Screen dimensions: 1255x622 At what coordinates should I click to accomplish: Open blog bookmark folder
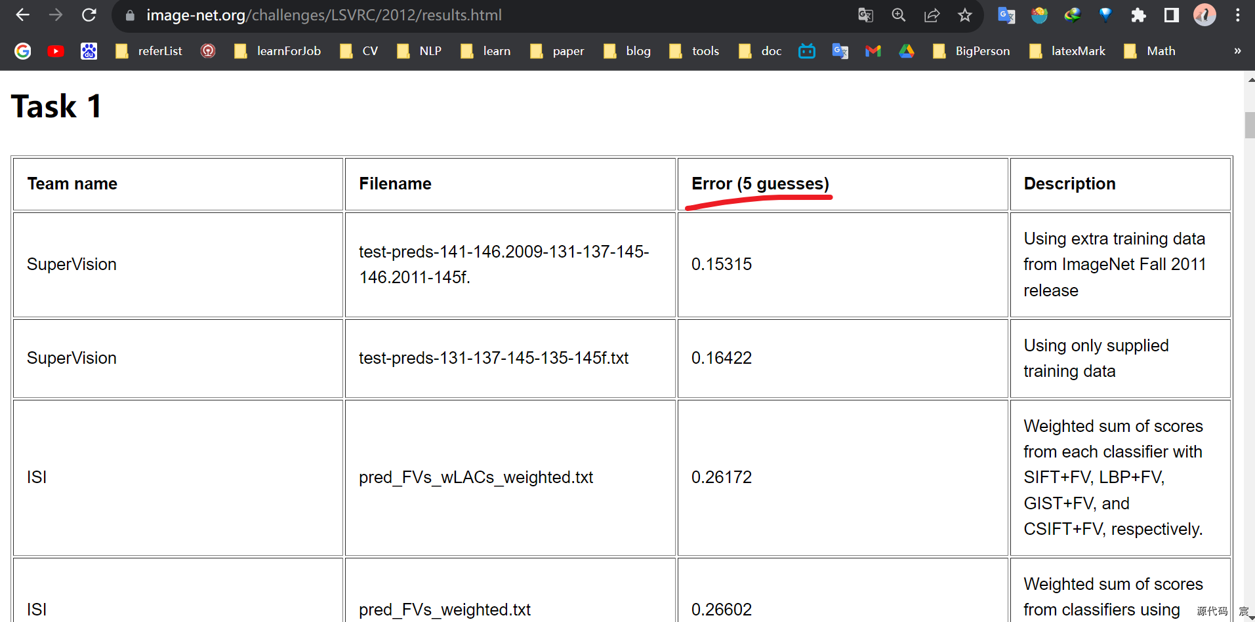627,51
